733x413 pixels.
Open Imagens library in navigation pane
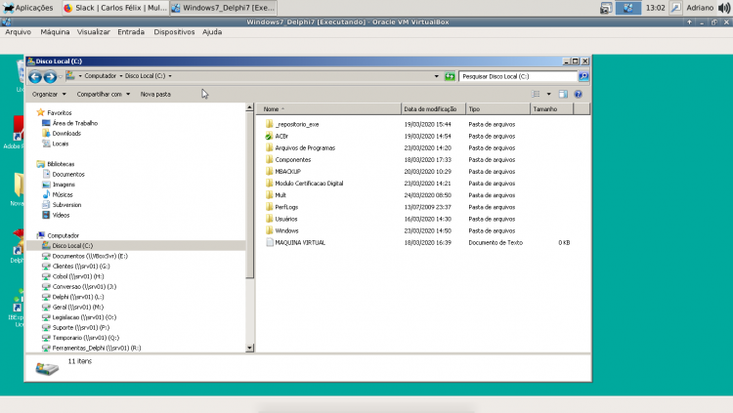(x=64, y=185)
